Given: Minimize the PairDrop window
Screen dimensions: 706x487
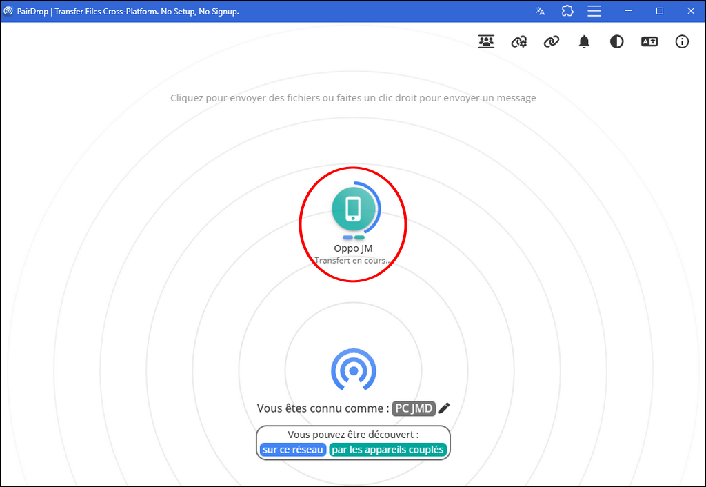Looking at the screenshot, I should tap(628, 11).
